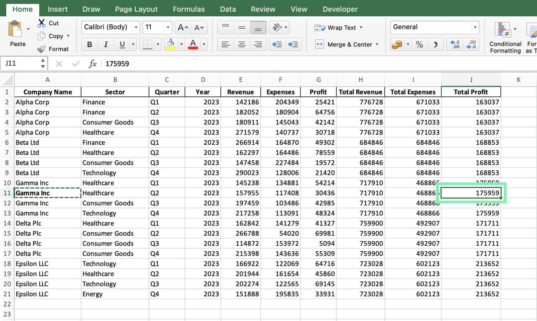The image size is (537, 321).
Task: Open Conditional Formatting options
Action: 504,36
